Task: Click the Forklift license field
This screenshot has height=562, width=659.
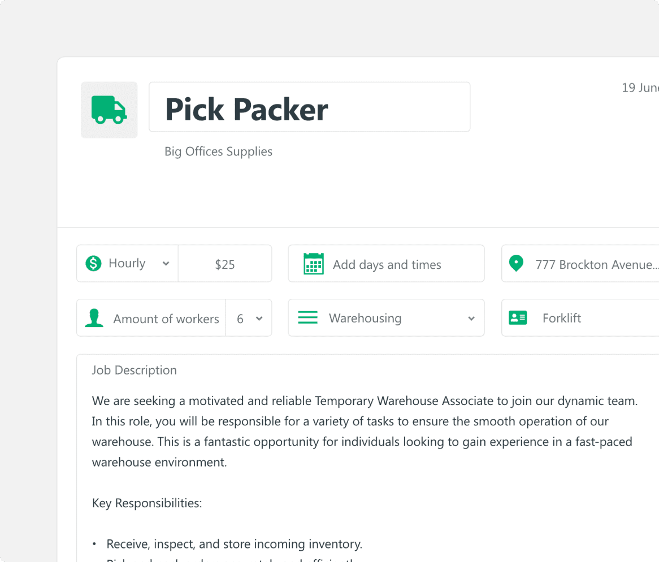Action: (588, 318)
